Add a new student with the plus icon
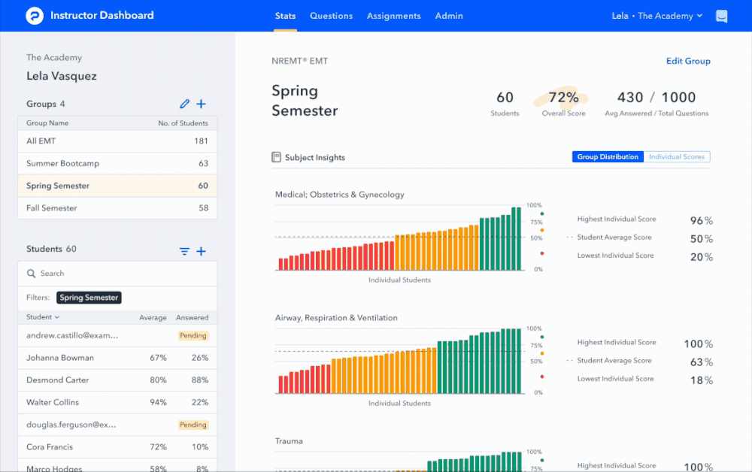 202,251
